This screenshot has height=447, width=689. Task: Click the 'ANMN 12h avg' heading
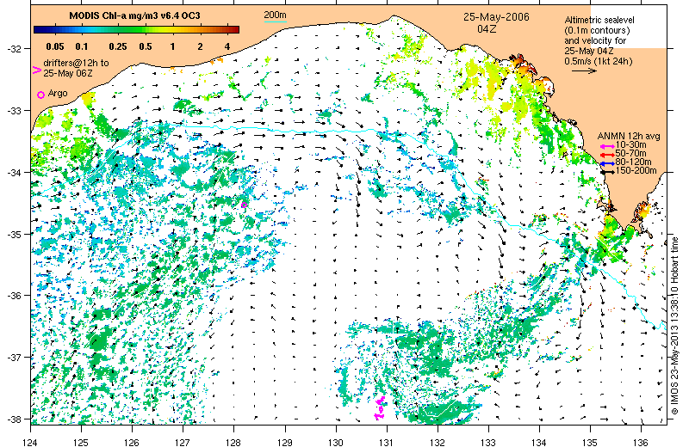[x=629, y=137]
